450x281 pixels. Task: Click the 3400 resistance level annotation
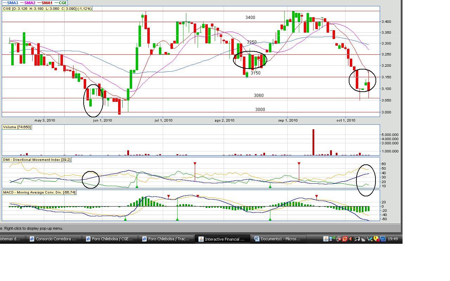[x=250, y=18]
